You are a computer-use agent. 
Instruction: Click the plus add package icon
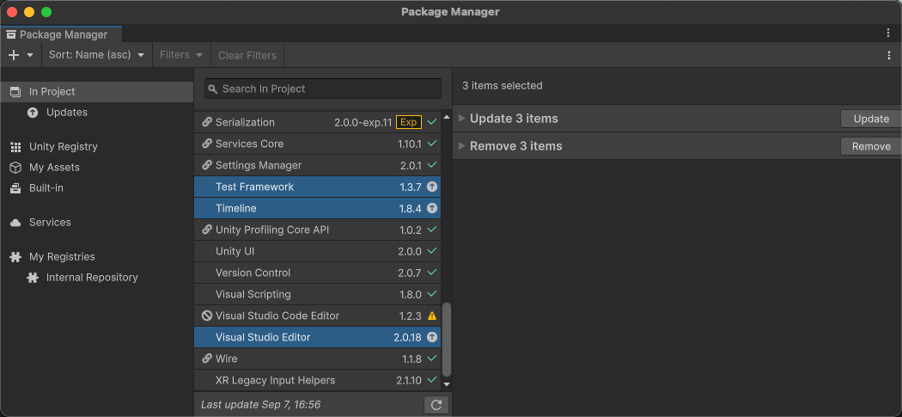14,55
